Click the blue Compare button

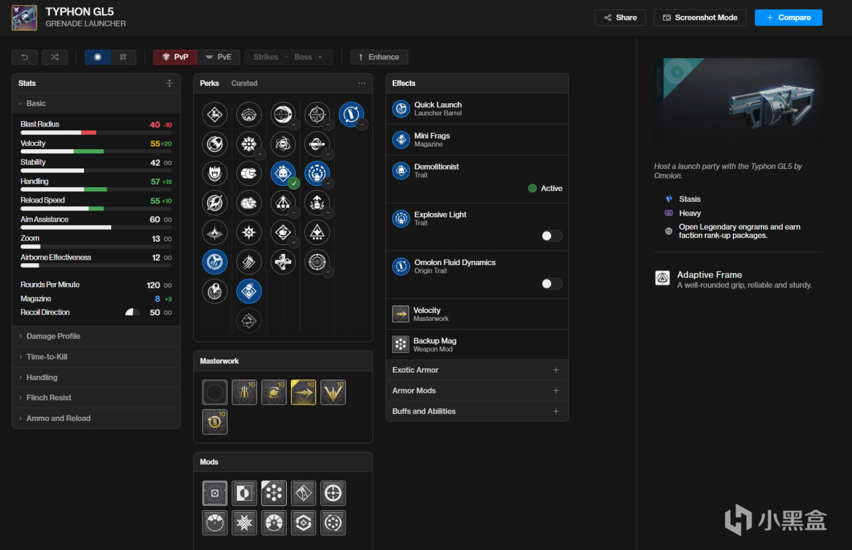(789, 18)
